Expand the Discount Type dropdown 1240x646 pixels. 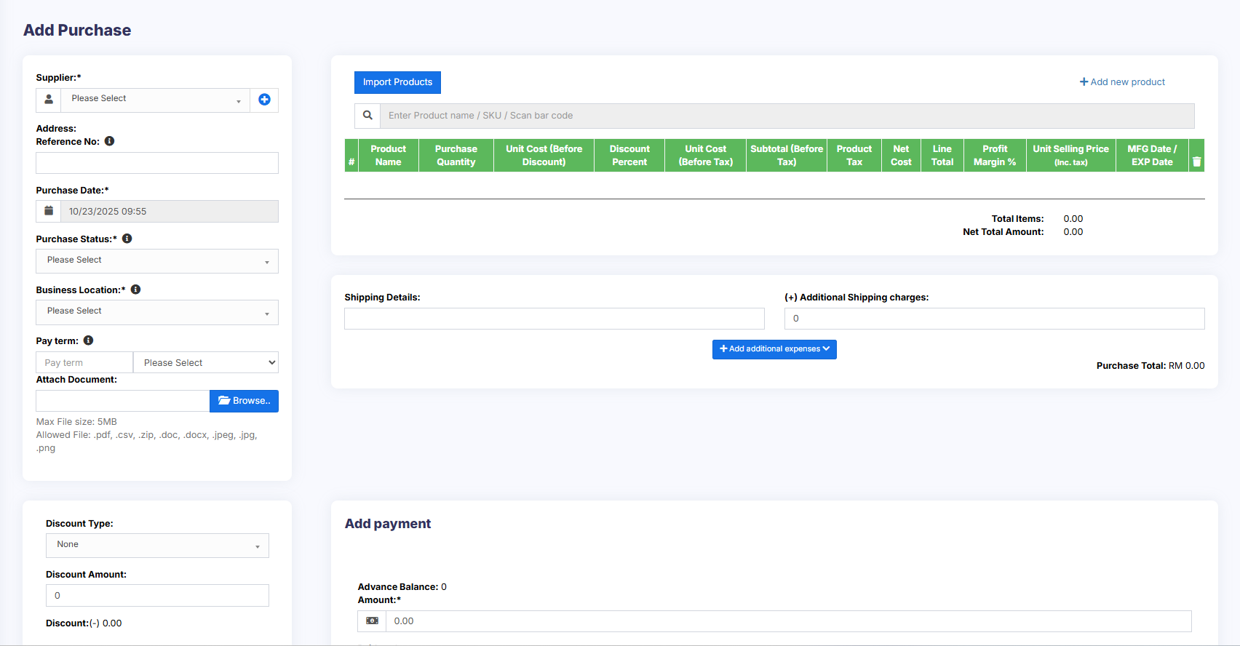click(156, 546)
